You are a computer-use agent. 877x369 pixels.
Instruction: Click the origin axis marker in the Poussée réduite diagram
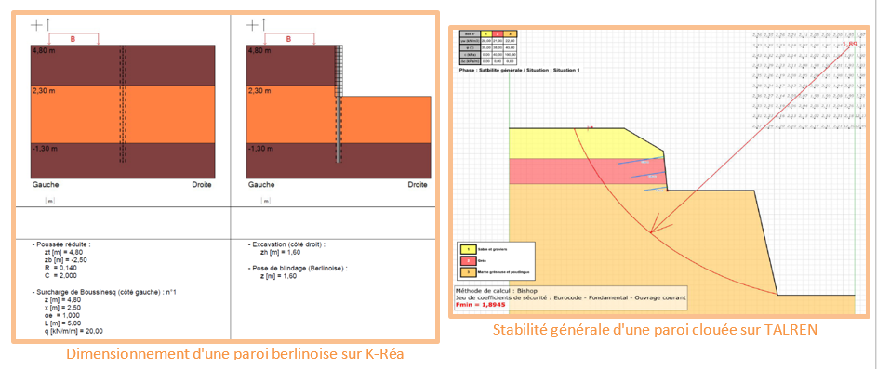40,24
